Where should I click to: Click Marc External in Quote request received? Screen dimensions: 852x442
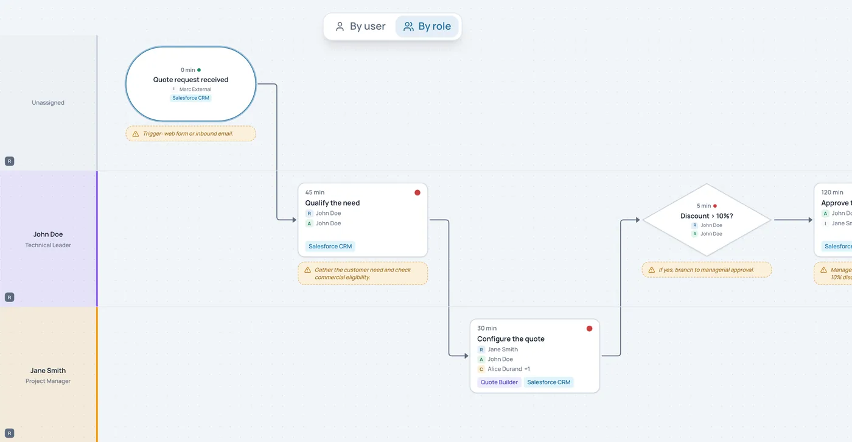click(x=195, y=89)
